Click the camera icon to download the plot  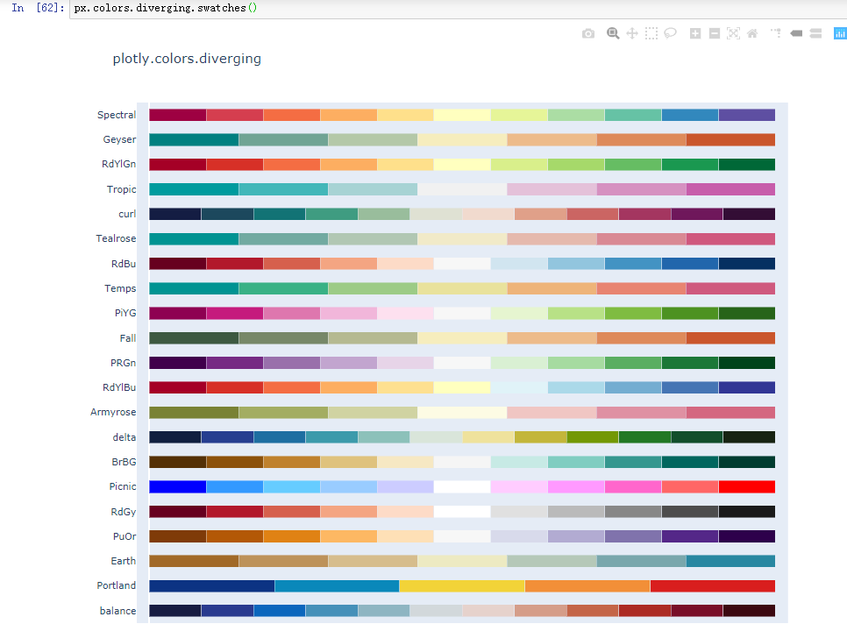pos(588,33)
